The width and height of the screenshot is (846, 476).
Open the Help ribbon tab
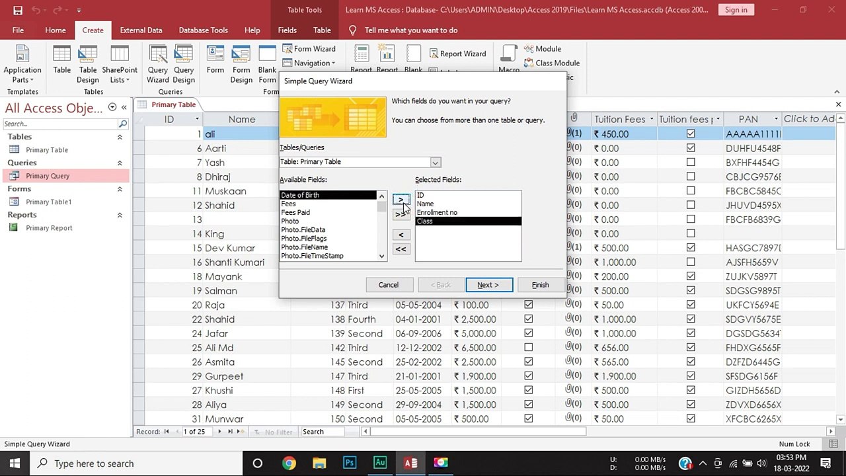tap(252, 30)
